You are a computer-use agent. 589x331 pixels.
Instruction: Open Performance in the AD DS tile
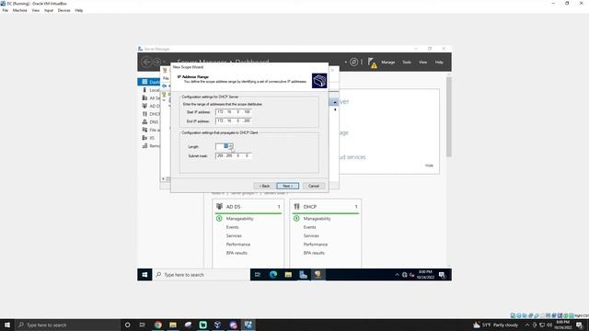238,245
